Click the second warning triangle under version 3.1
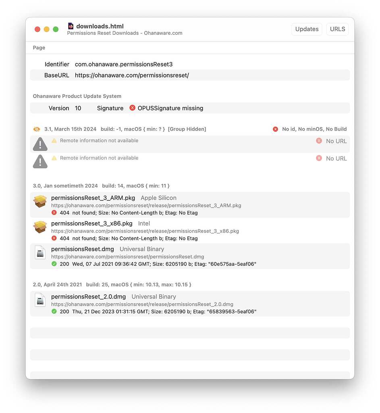380x413 pixels. (40, 161)
